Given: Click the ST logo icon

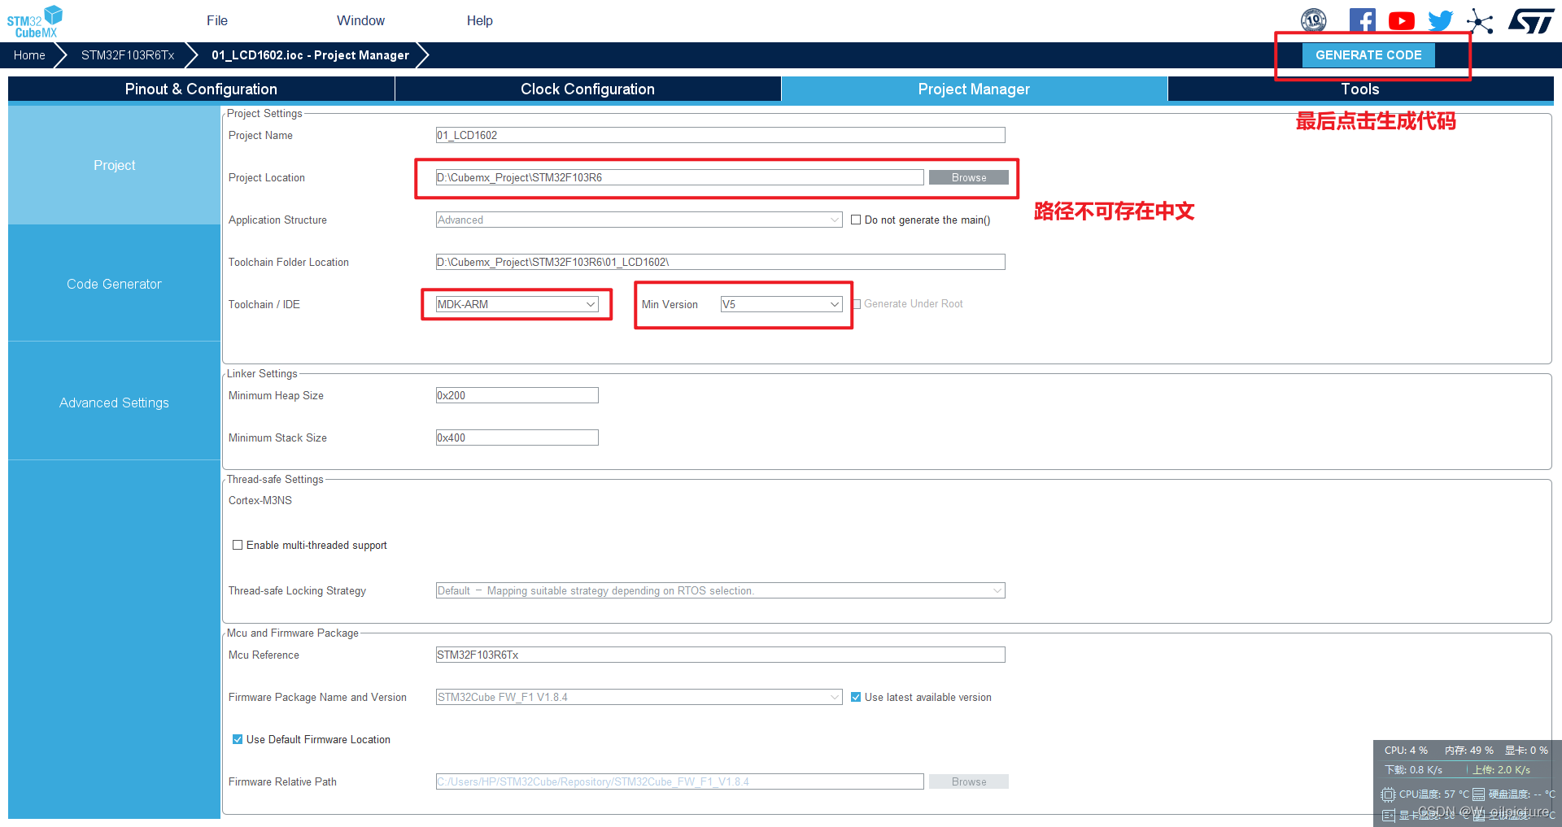Looking at the screenshot, I should (1531, 21).
